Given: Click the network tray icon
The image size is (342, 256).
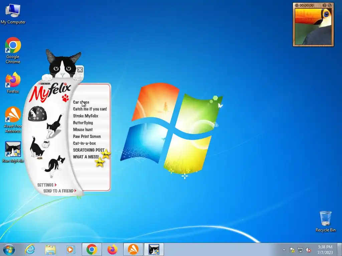Looking at the screenshot, I should click(x=300, y=250).
